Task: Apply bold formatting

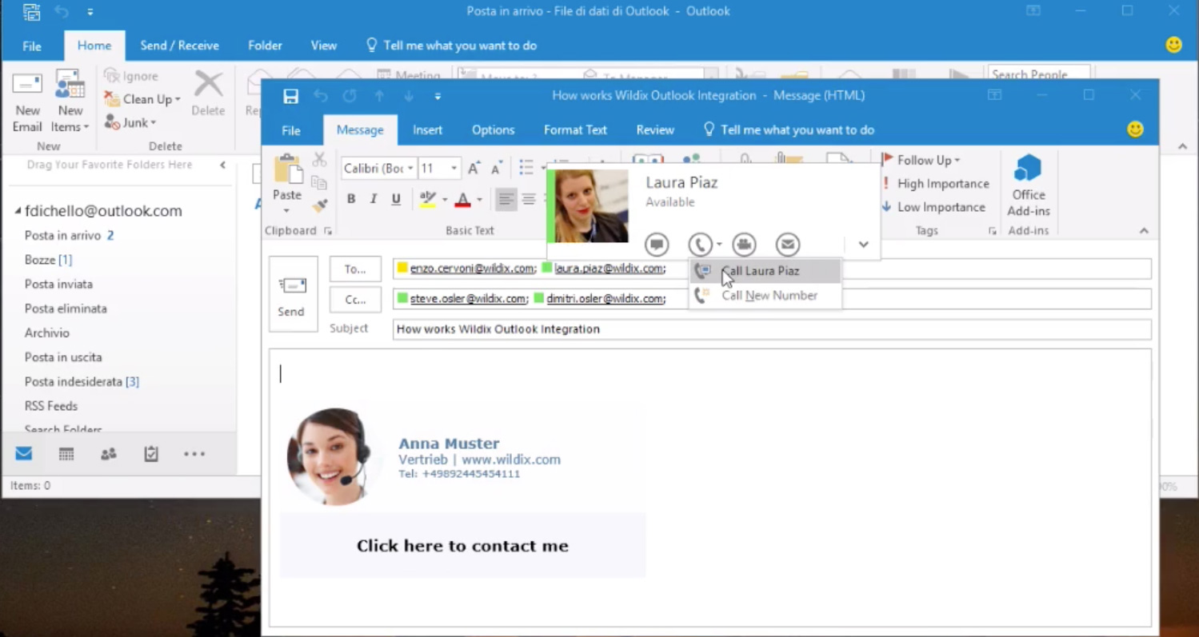Action: [350, 199]
